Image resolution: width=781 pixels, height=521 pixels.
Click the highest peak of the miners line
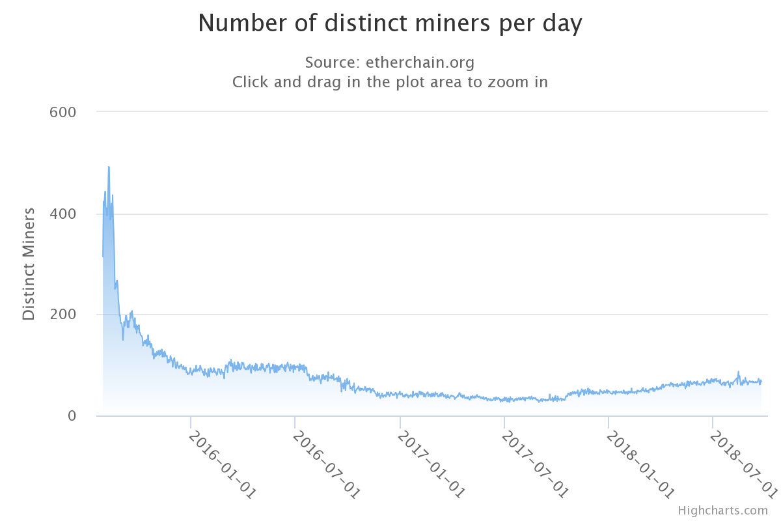109,167
